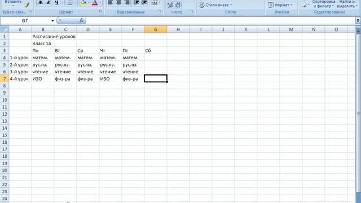This screenshot has width=361, height=203.
Task: Center text horizontally
Action: point(119,2)
